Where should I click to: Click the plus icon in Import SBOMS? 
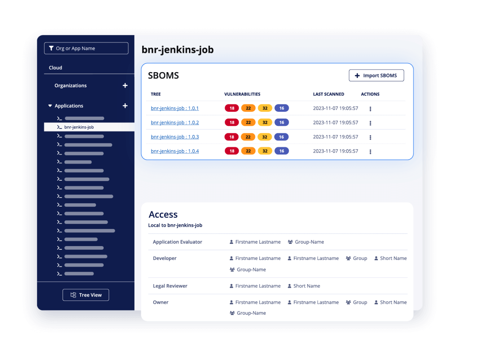(x=357, y=76)
